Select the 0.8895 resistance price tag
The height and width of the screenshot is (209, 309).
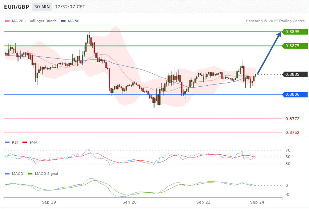tap(295, 32)
